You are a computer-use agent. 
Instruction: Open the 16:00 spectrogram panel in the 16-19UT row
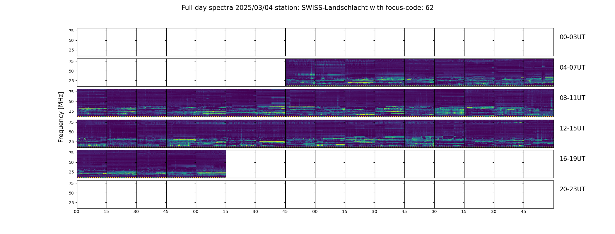click(92, 164)
